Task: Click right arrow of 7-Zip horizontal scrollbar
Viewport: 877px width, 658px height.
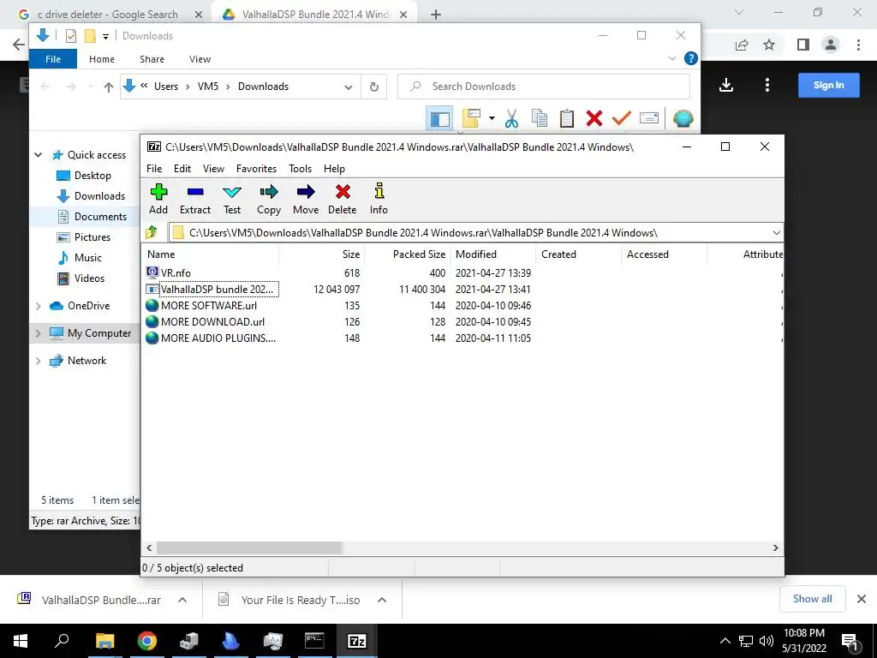Action: pos(776,547)
